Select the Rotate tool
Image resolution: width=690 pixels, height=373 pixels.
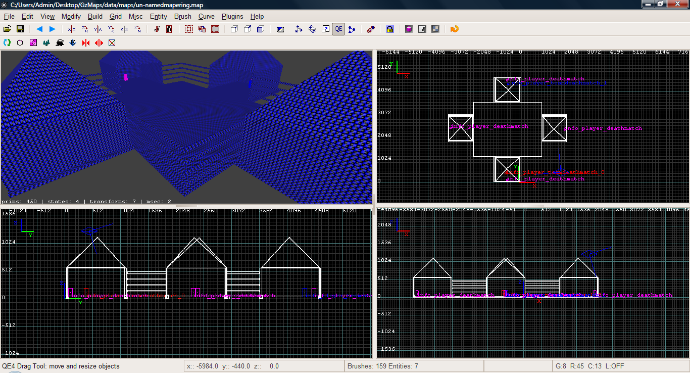pyautogui.click(x=312, y=29)
